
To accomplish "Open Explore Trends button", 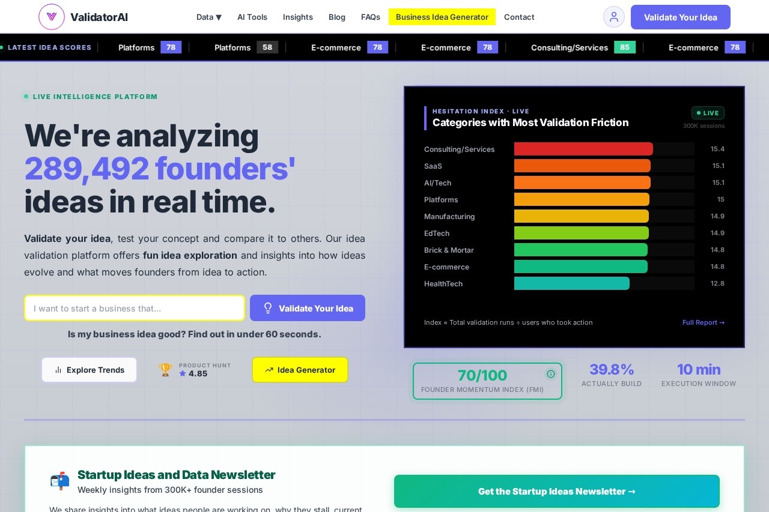I will coord(89,370).
